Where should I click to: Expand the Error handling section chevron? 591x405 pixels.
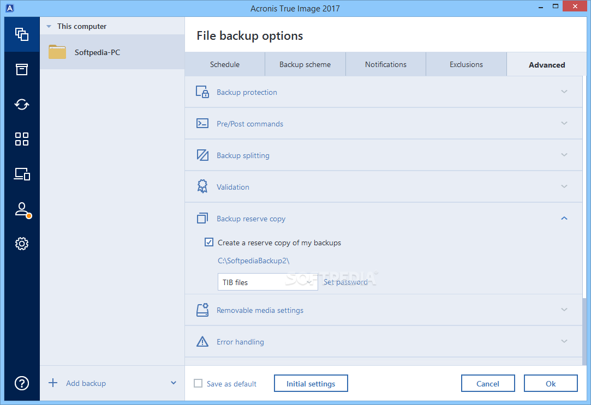564,341
